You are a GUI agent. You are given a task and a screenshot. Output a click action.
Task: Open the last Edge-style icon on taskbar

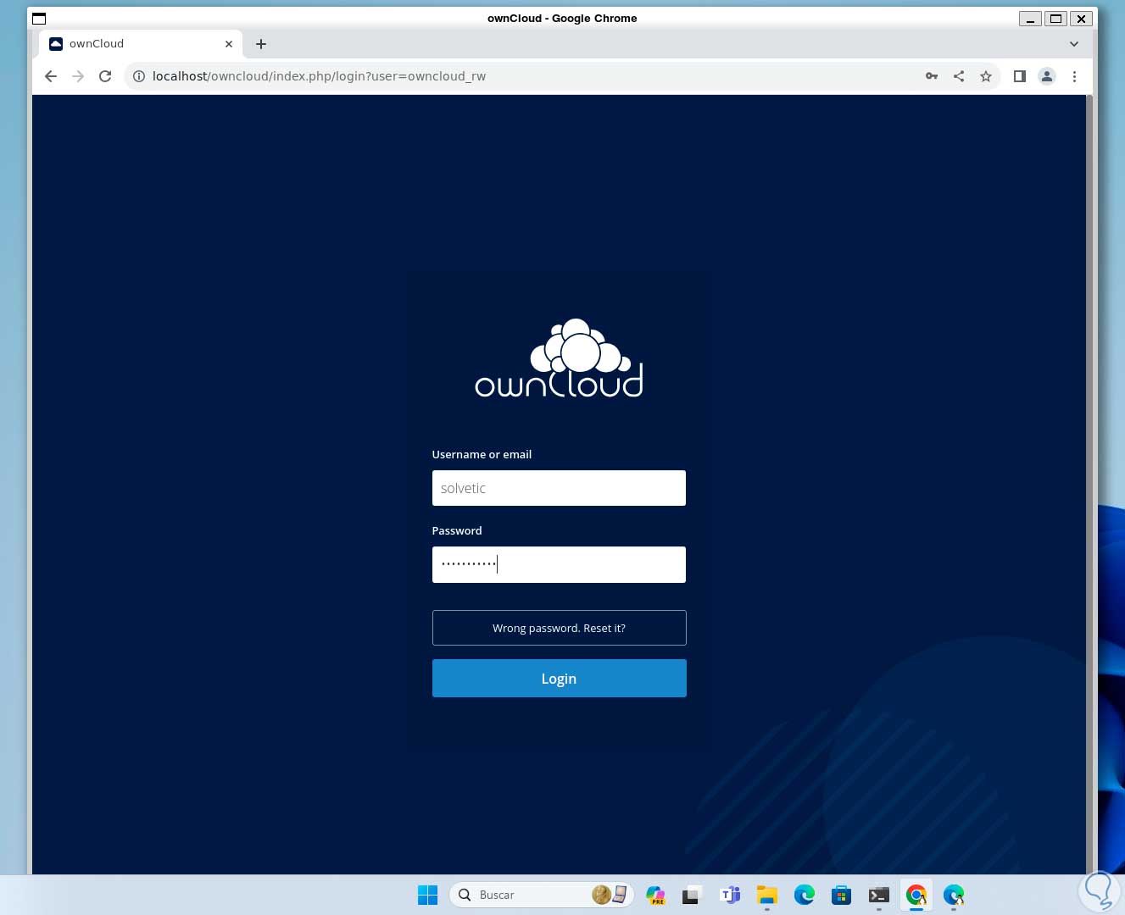pyautogui.click(x=954, y=895)
